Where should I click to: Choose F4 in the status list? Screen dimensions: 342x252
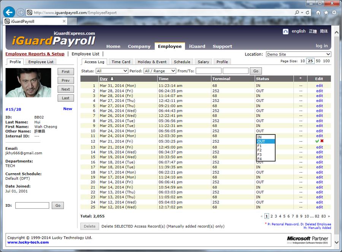click(266, 159)
